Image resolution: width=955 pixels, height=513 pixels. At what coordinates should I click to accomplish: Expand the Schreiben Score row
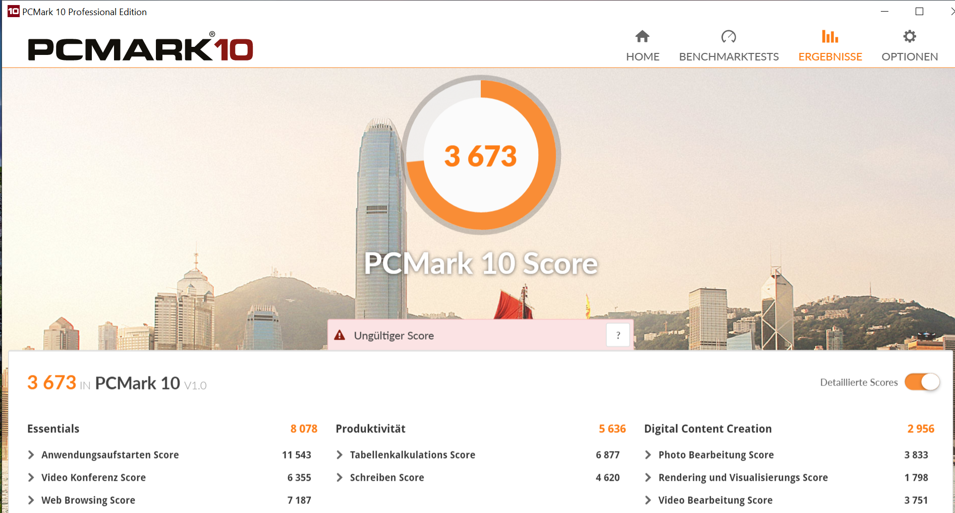[340, 478]
